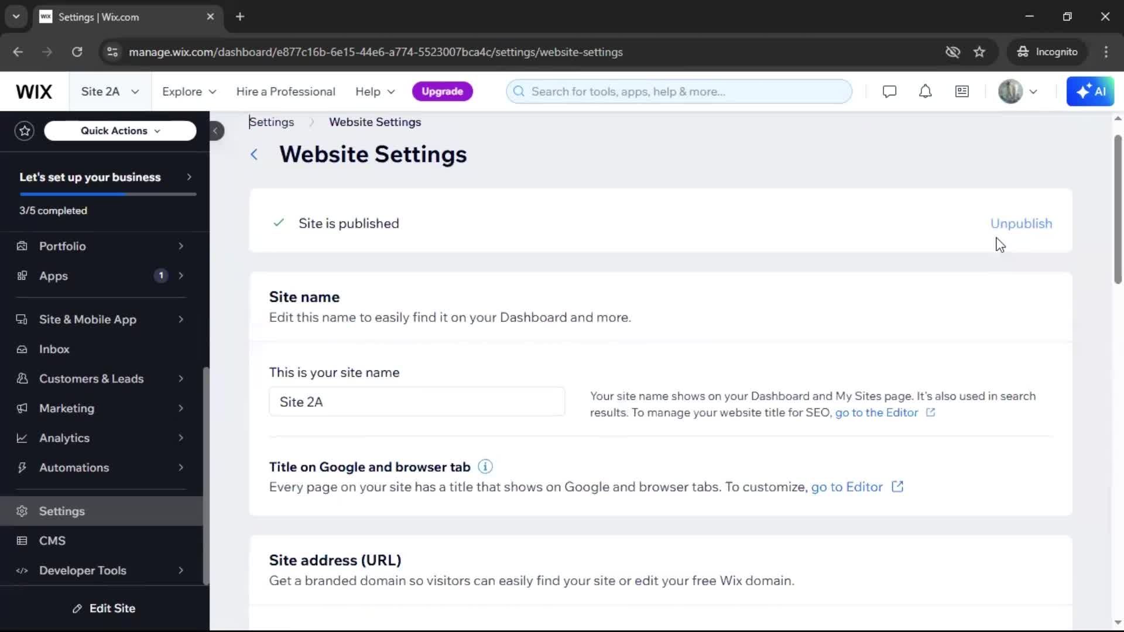The width and height of the screenshot is (1124, 632).
Task: Click the 'Site is published' status text
Action: (349, 224)
